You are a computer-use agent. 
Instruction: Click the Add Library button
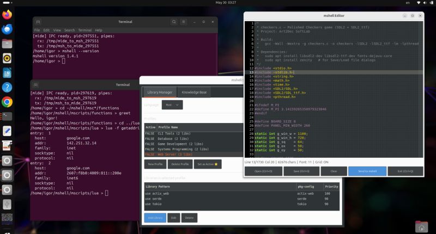click(x=155, y=218)
